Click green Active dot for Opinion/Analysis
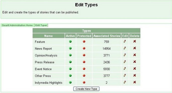Viewport: 172px width, 93px height. 70,55
